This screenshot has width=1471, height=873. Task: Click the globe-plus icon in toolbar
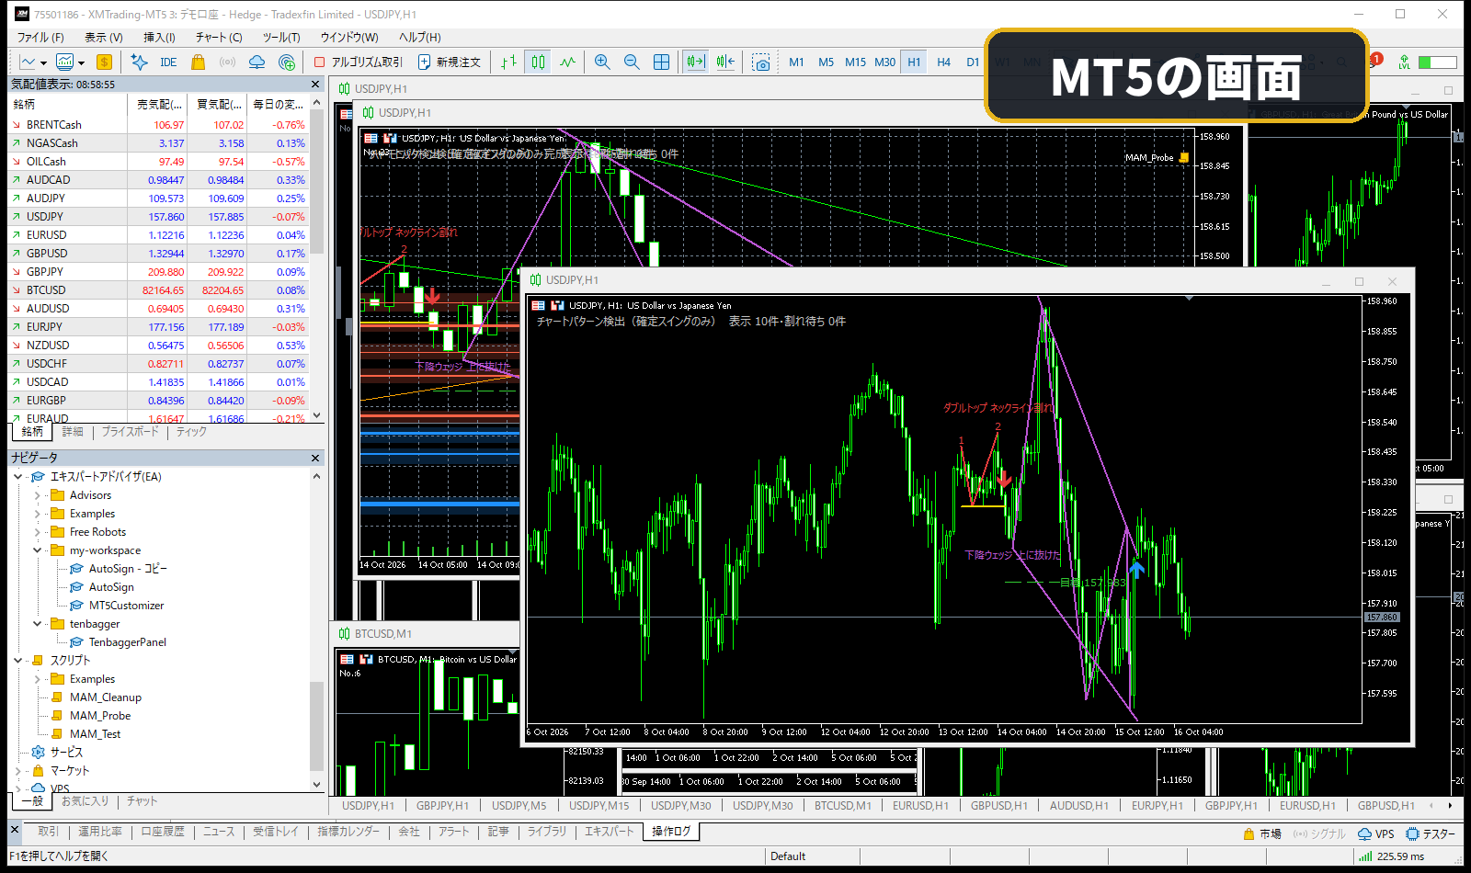click(x=287, y=62)
